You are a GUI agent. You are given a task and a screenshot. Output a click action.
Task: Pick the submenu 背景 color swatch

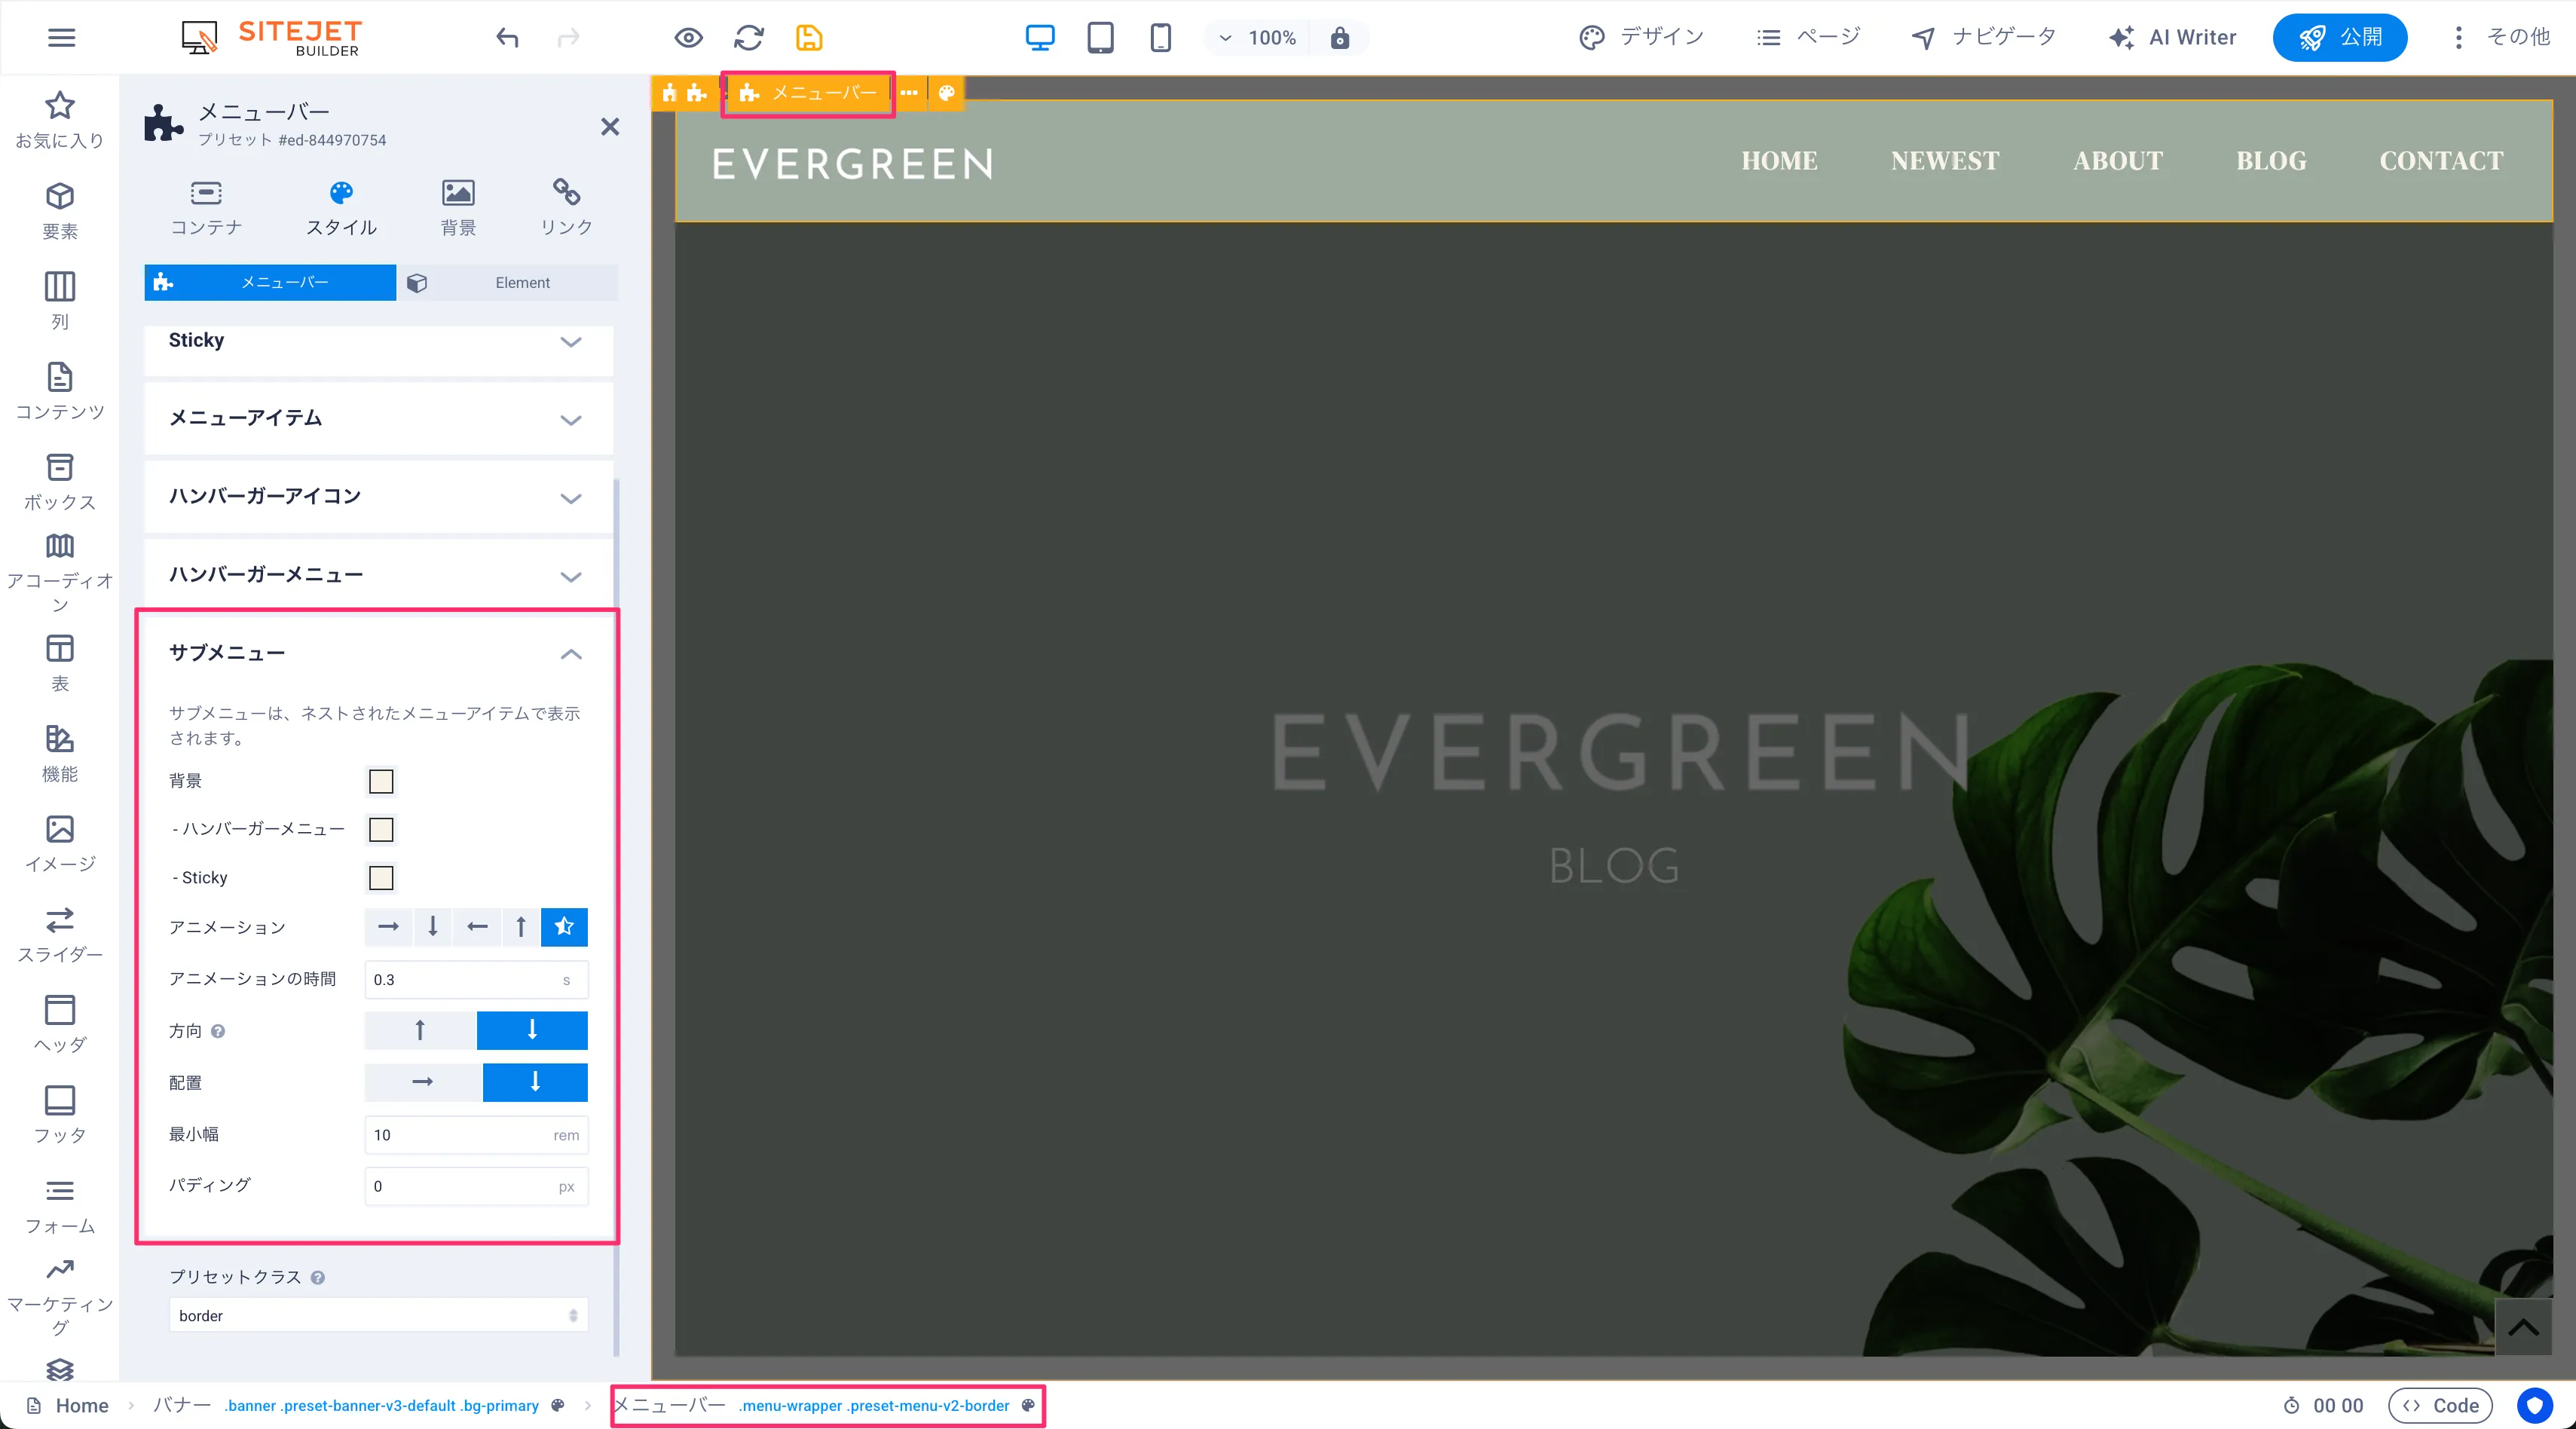point(381,782)
